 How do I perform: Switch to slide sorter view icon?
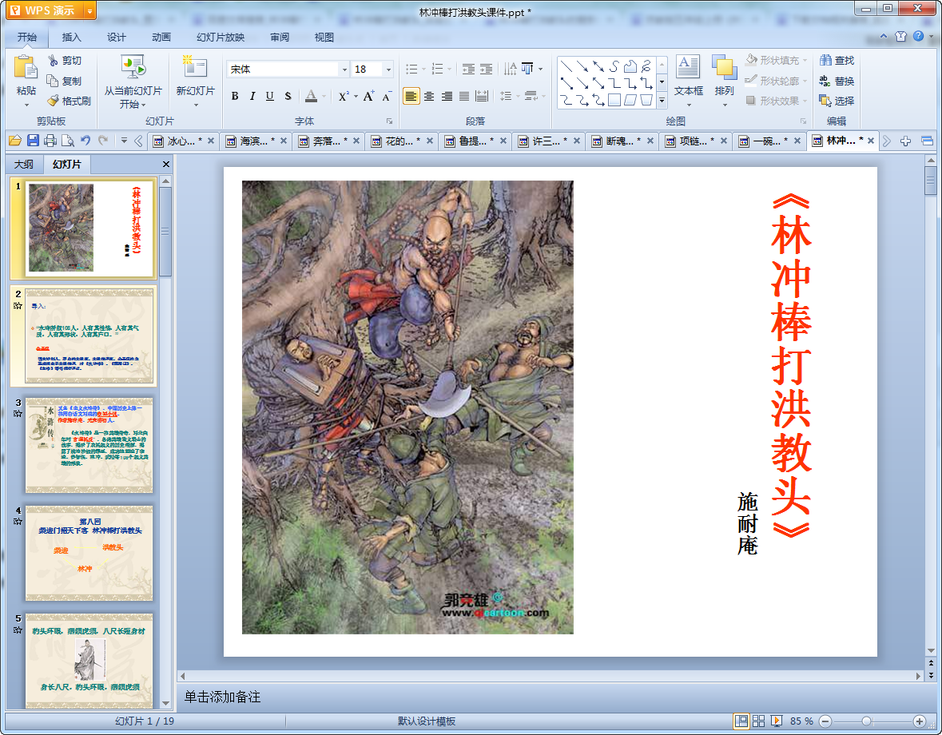[x=759, y=721]
